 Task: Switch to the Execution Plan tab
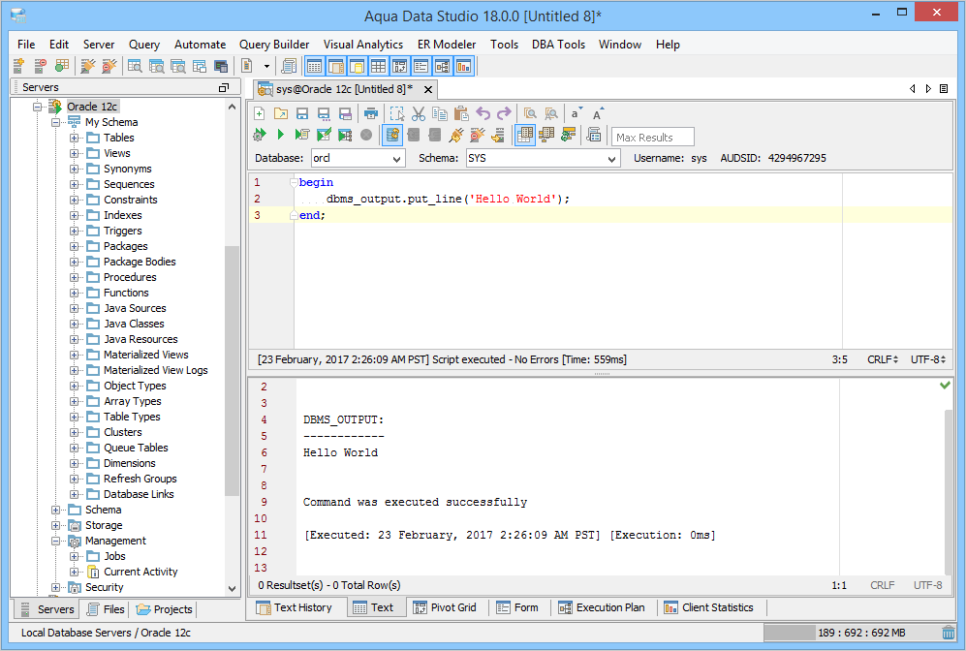click(601, 607)
